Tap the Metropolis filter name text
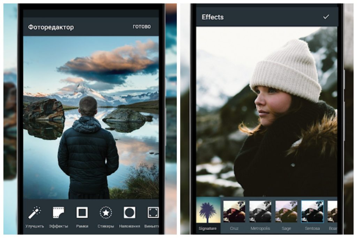The width and height of the screenshot is (357, 238). coord(260,229)
